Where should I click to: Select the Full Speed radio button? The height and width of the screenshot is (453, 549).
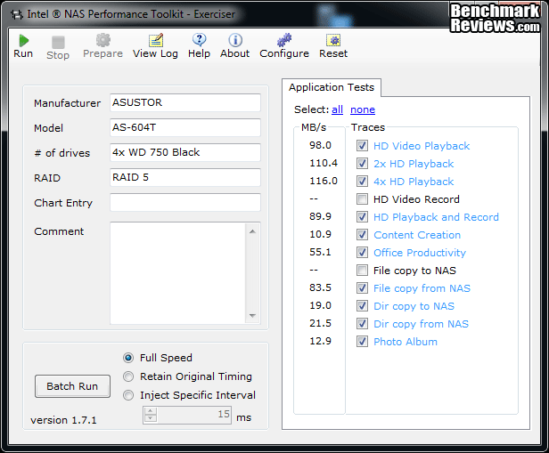pos(128,358)
